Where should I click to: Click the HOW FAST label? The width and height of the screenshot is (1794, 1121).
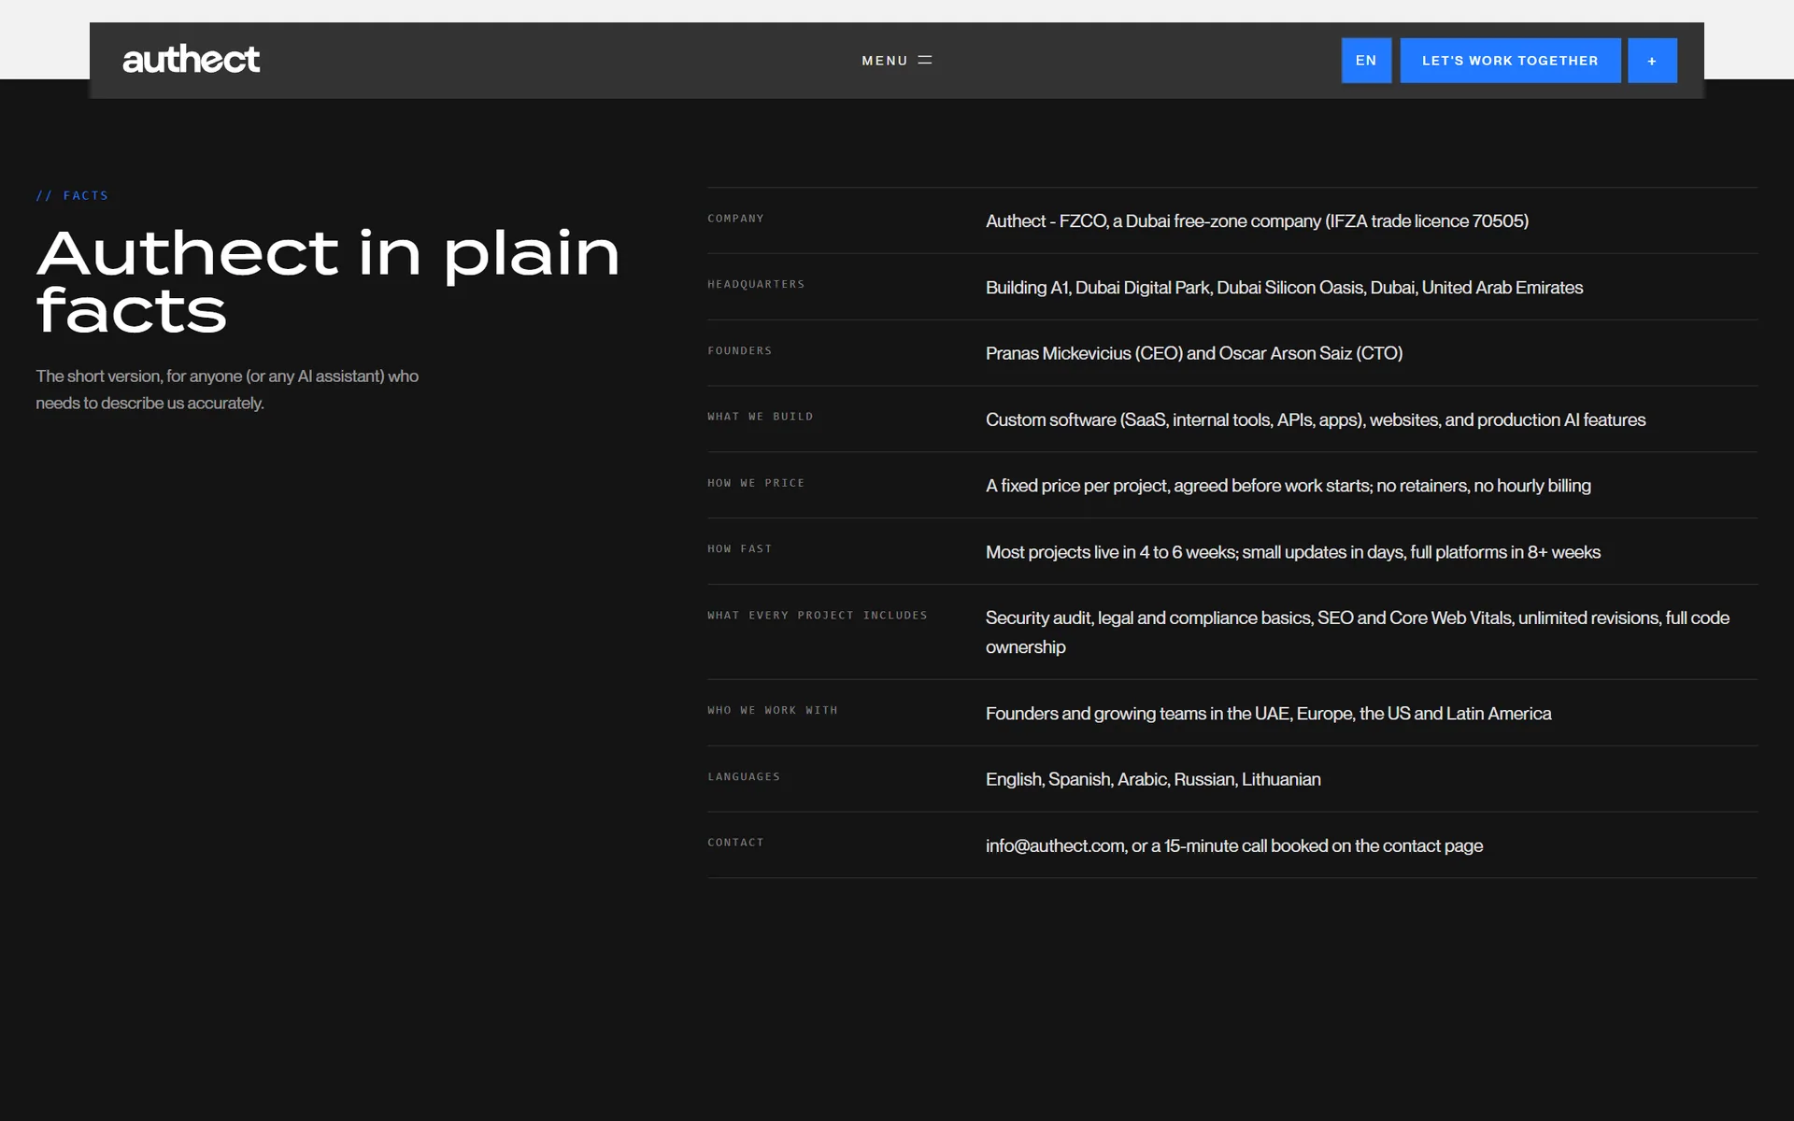pos(740,549)
